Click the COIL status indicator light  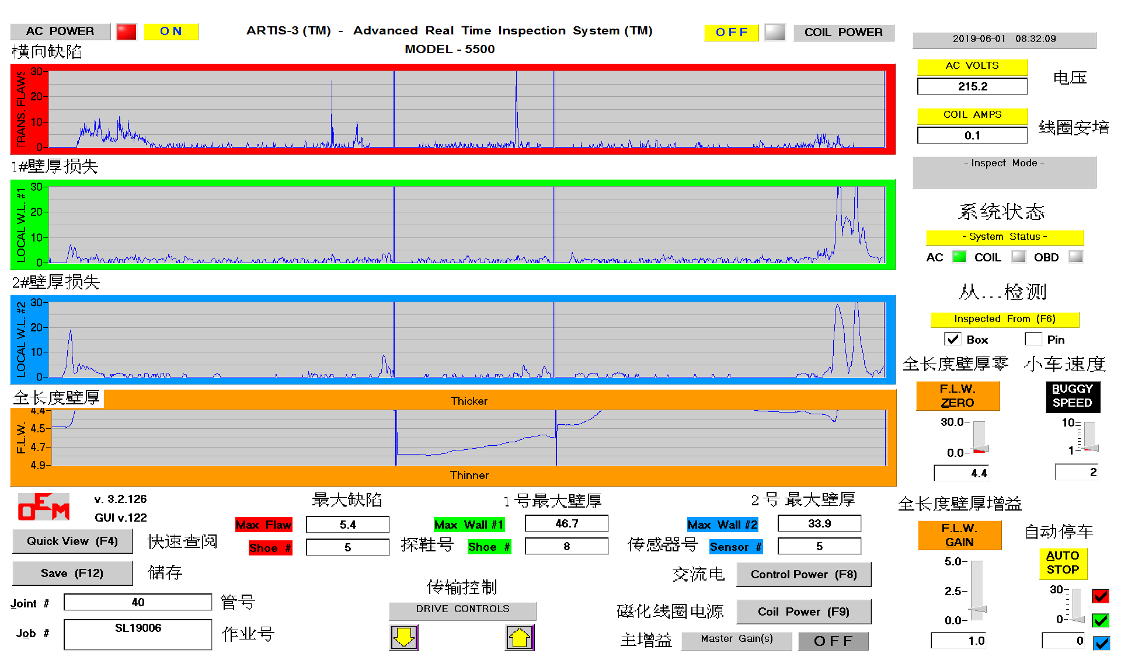(1019, 257)
